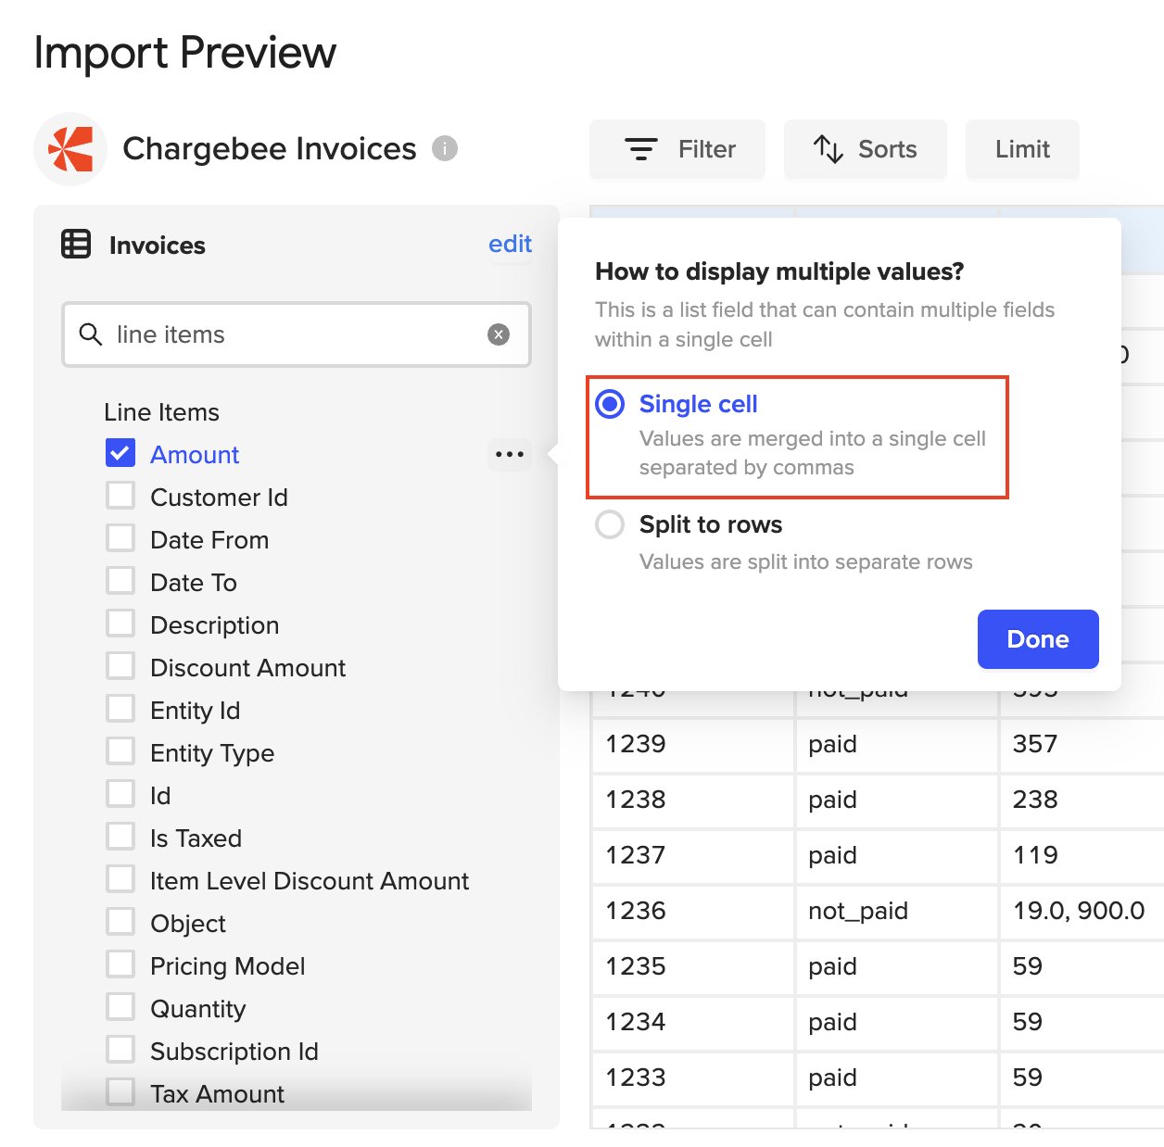The height and width of the screenshot is (1147, 1164).
Task: Select the Is Taxed checkbox
Action: [120, 837]
